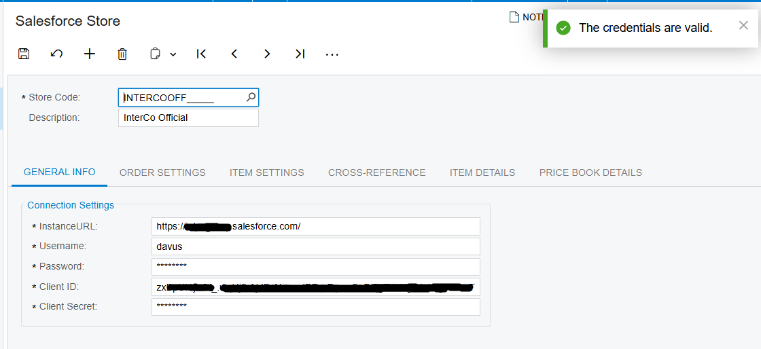761x349 pixels.
Task: Click the Password input field
Action: [x=315, y=267]
